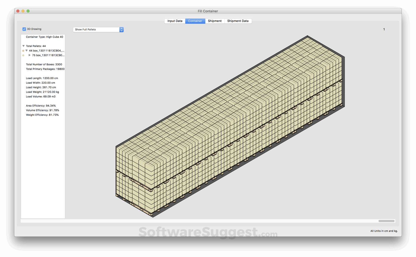Open the Shipment Data tab
Viewport: 416px width, 257px height.
(238, 21)
